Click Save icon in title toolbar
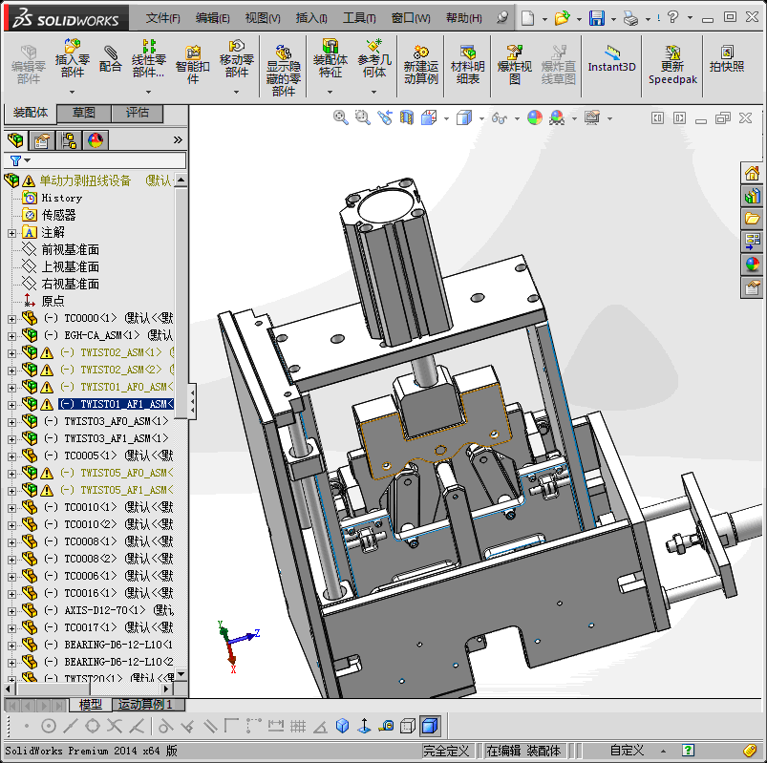The height and width of the screenshot is (763, 767). pos(596,18)
